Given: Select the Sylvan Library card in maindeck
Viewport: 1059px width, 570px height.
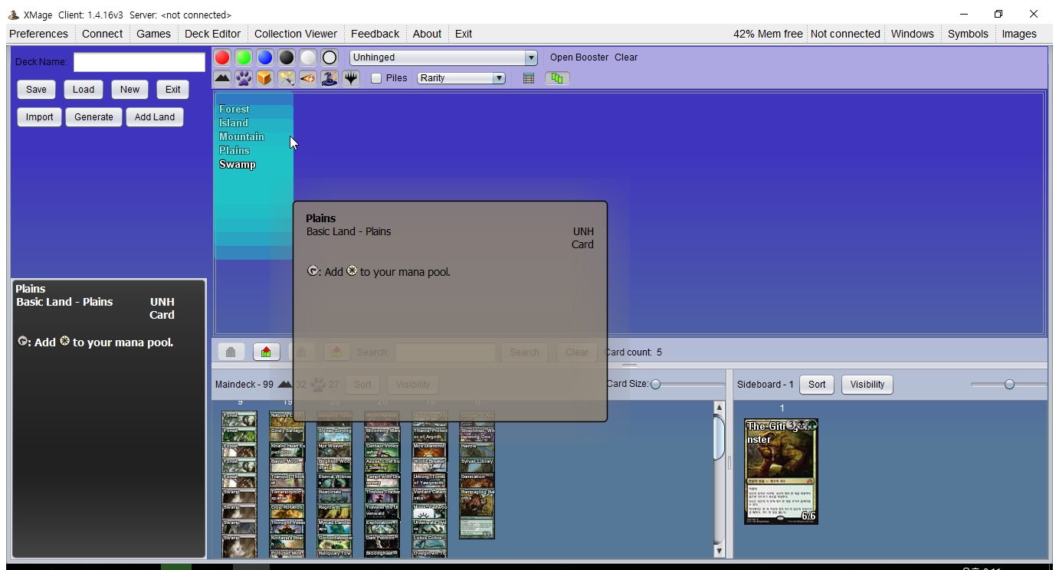Looking at the screenshot, I should (x=477, y=465).
